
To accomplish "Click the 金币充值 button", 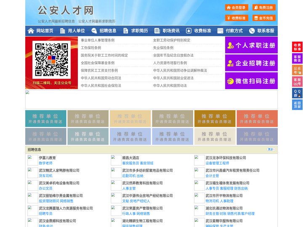I will click(x=264, y=18).
